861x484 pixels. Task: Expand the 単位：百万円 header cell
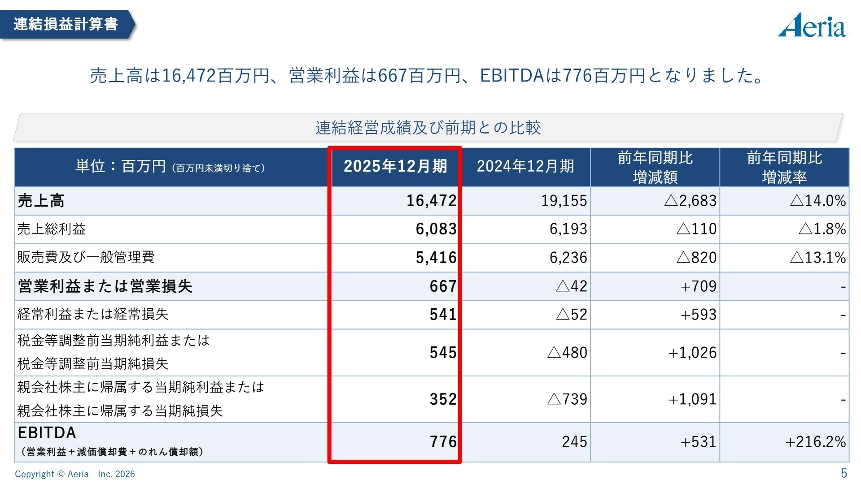170,167
